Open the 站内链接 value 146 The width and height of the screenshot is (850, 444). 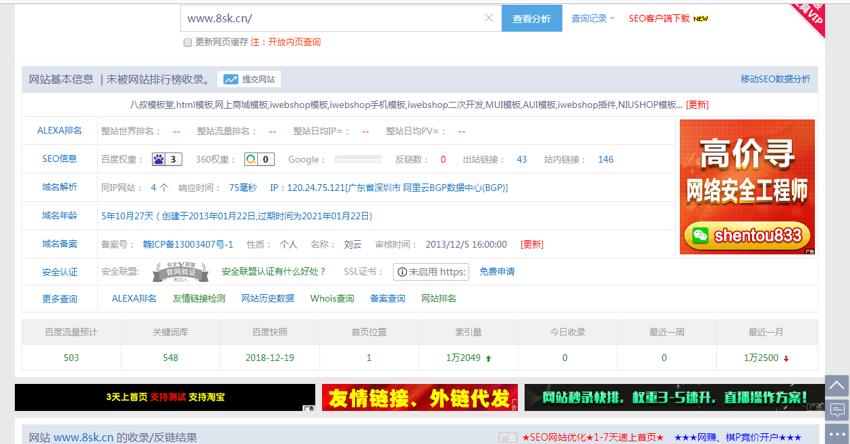[606, 159]
